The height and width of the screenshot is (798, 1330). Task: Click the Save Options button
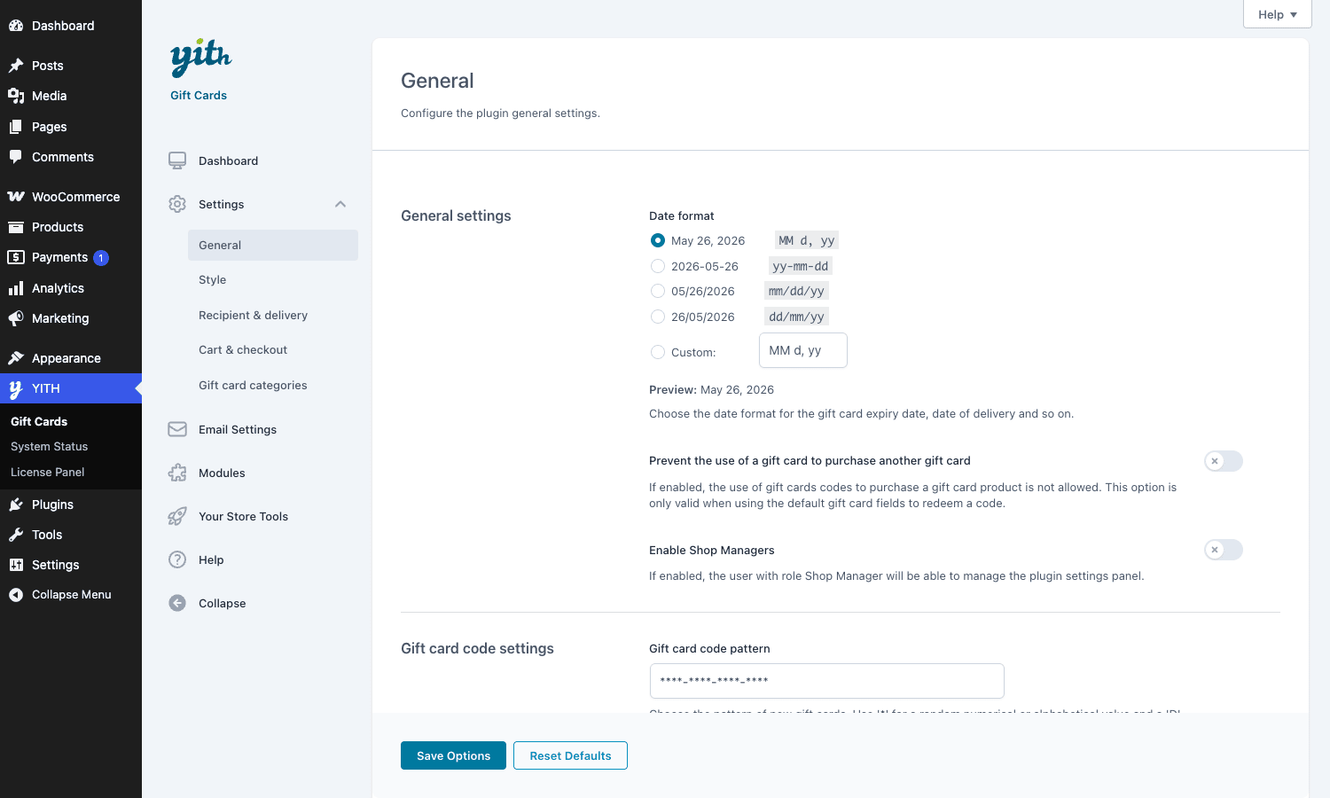click(x=453, y=755)
